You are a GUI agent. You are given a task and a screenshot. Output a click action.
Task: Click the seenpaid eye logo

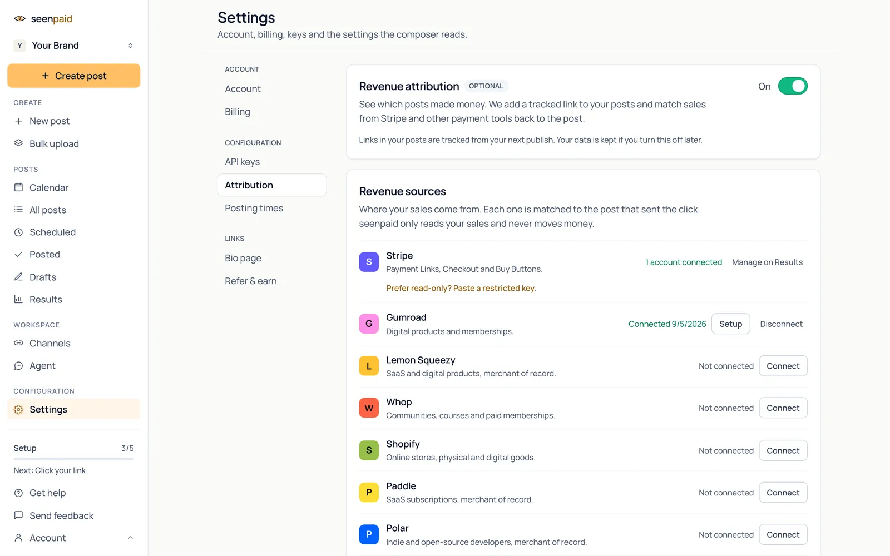(19, 18)
